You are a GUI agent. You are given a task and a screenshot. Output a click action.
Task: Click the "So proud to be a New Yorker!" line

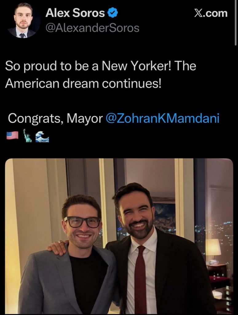tap(101, 66)
